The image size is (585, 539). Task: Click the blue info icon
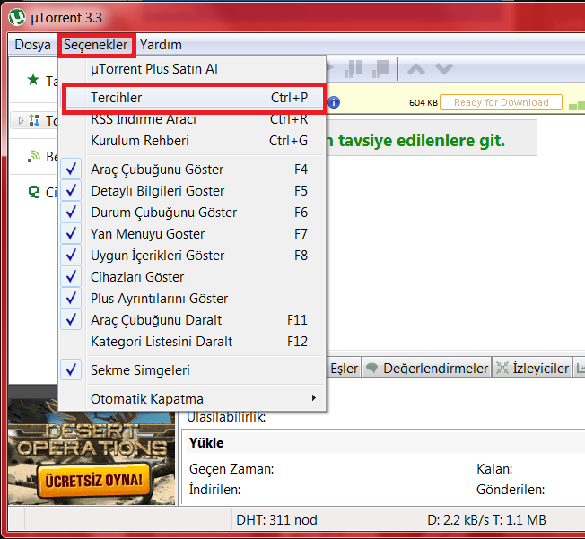pos(334,102)
